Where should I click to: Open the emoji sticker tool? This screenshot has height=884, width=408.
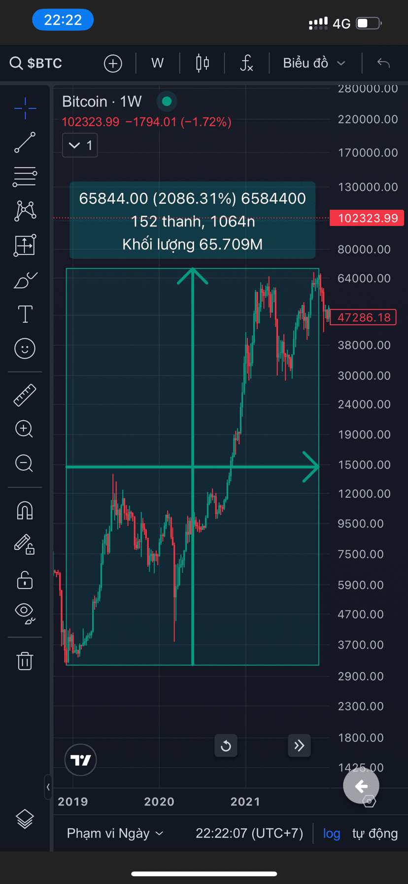click(25, 348)
